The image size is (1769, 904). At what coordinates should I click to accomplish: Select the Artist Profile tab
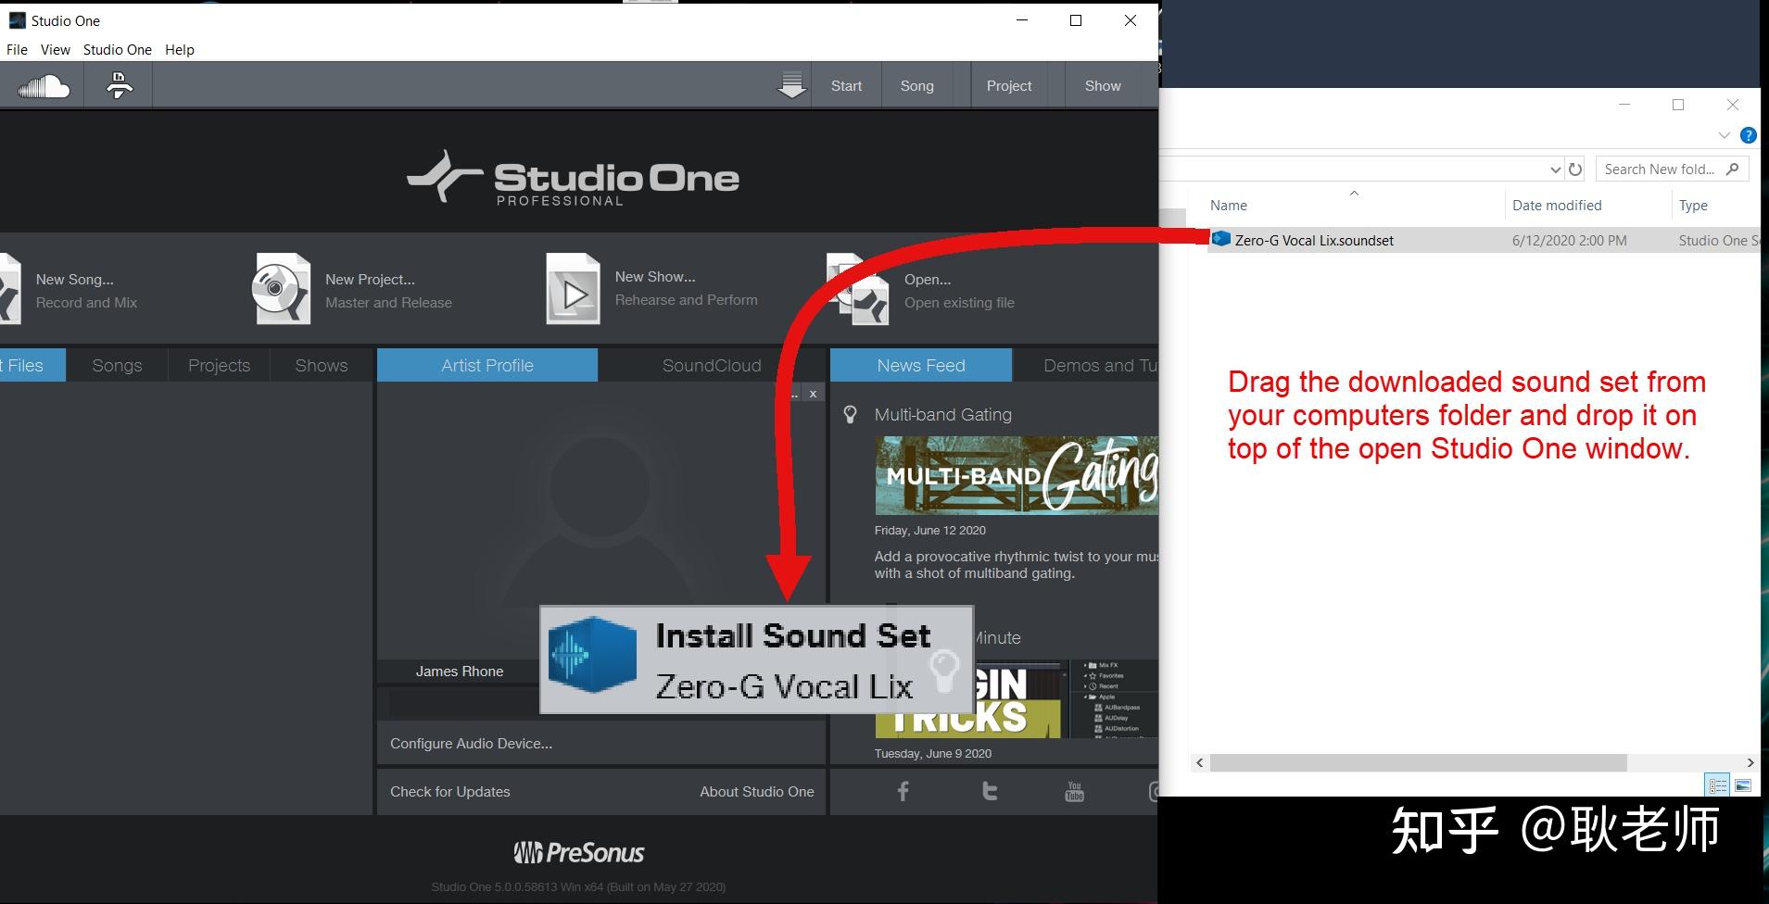[x=487, y=366]
